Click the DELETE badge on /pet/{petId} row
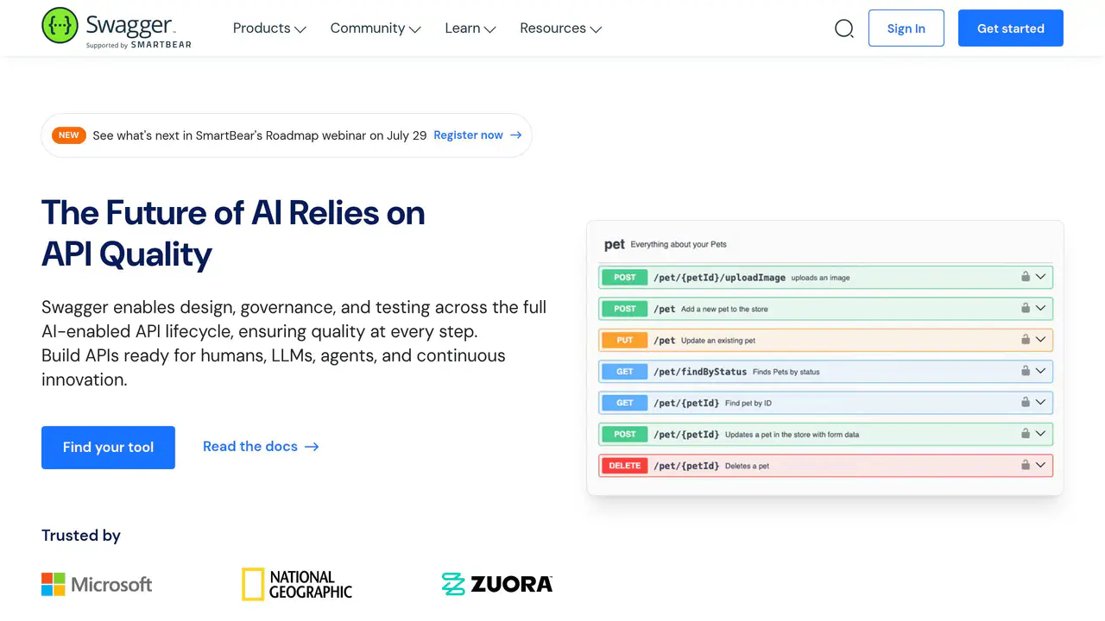Viewport: 1105px width, 621px height. pos(625,466)
